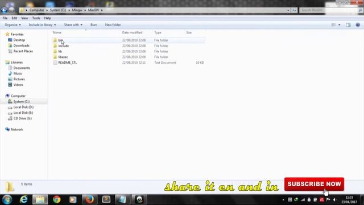Open the File menu
Screen dimensions: 364x205
point(5,18)
